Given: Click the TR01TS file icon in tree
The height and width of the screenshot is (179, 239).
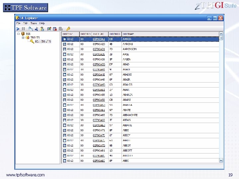Looking at the screenshot, I should [28, 37].
